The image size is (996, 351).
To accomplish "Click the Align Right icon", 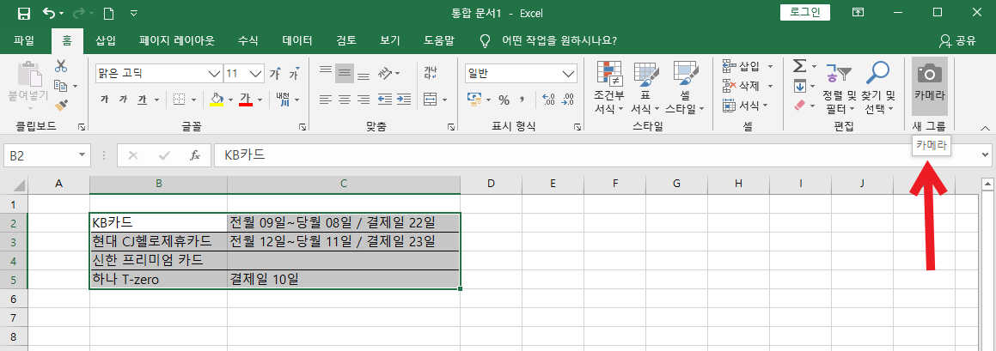I will [364, 99].
